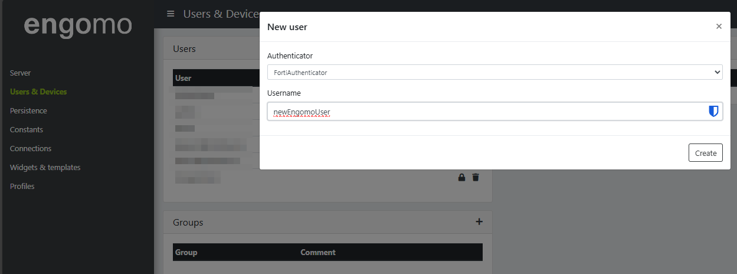Viewport: 737px width, 274px height.
Task: Open Connections from the sidebar
Action: pyautogui.click(x=31, y=148)
